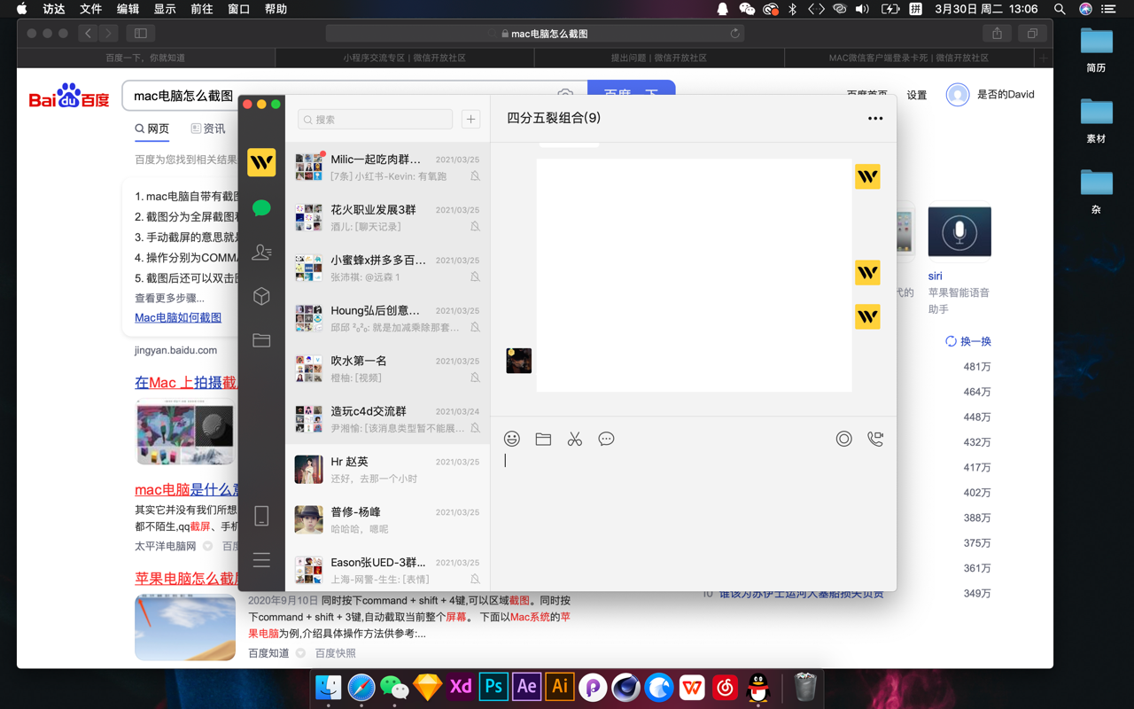Click the 设置 link on Baidu header
The width and height of the screenshot is (1134, 709).
click(917, 95)
